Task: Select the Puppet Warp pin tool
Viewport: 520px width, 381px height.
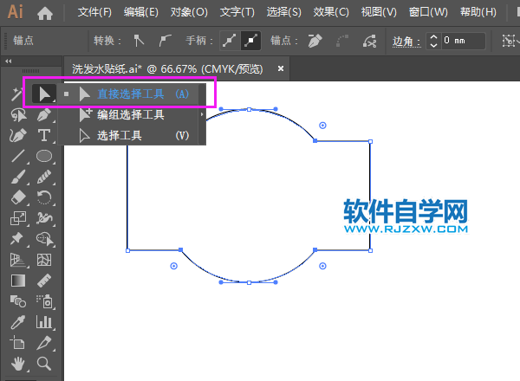Action: point(17,239)
